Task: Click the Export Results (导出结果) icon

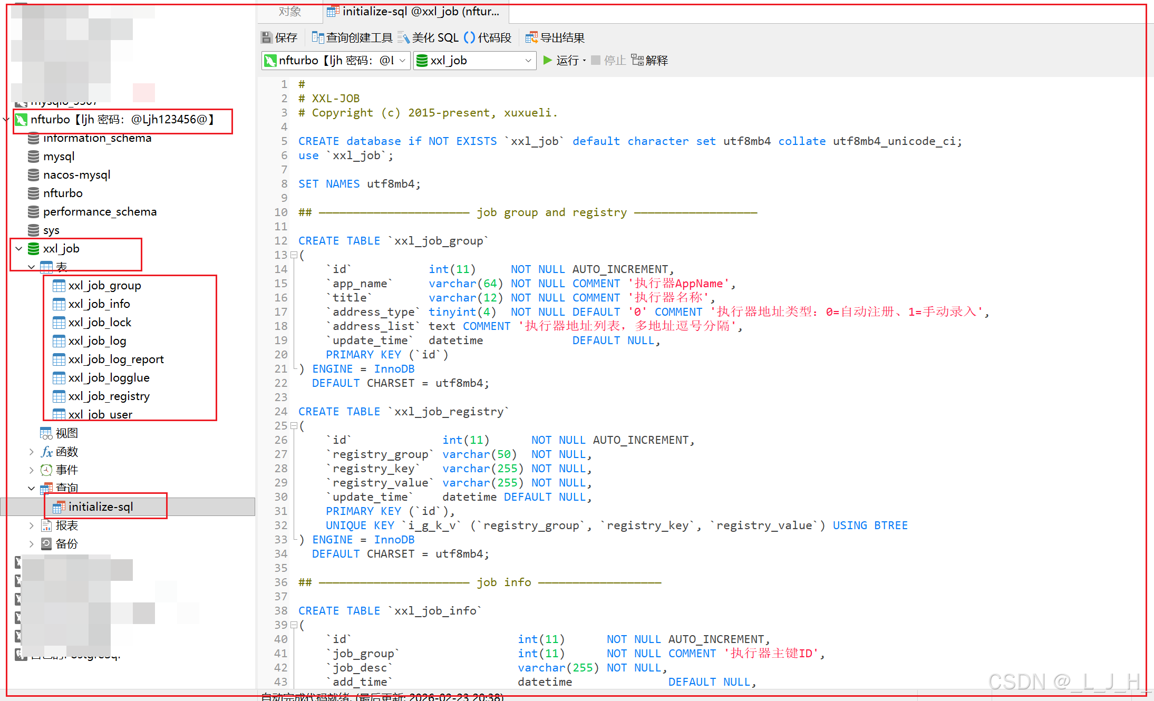Action: [531, 37]
